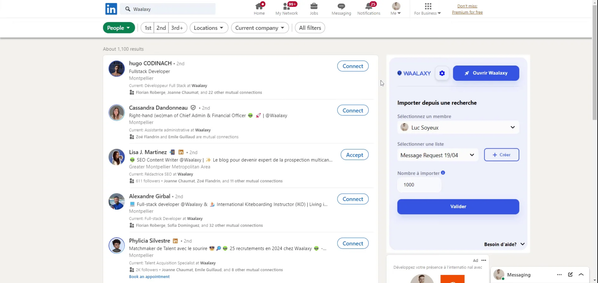Open the Me profile menu
This screenshot has height=283, width=598.
point(396,9)
